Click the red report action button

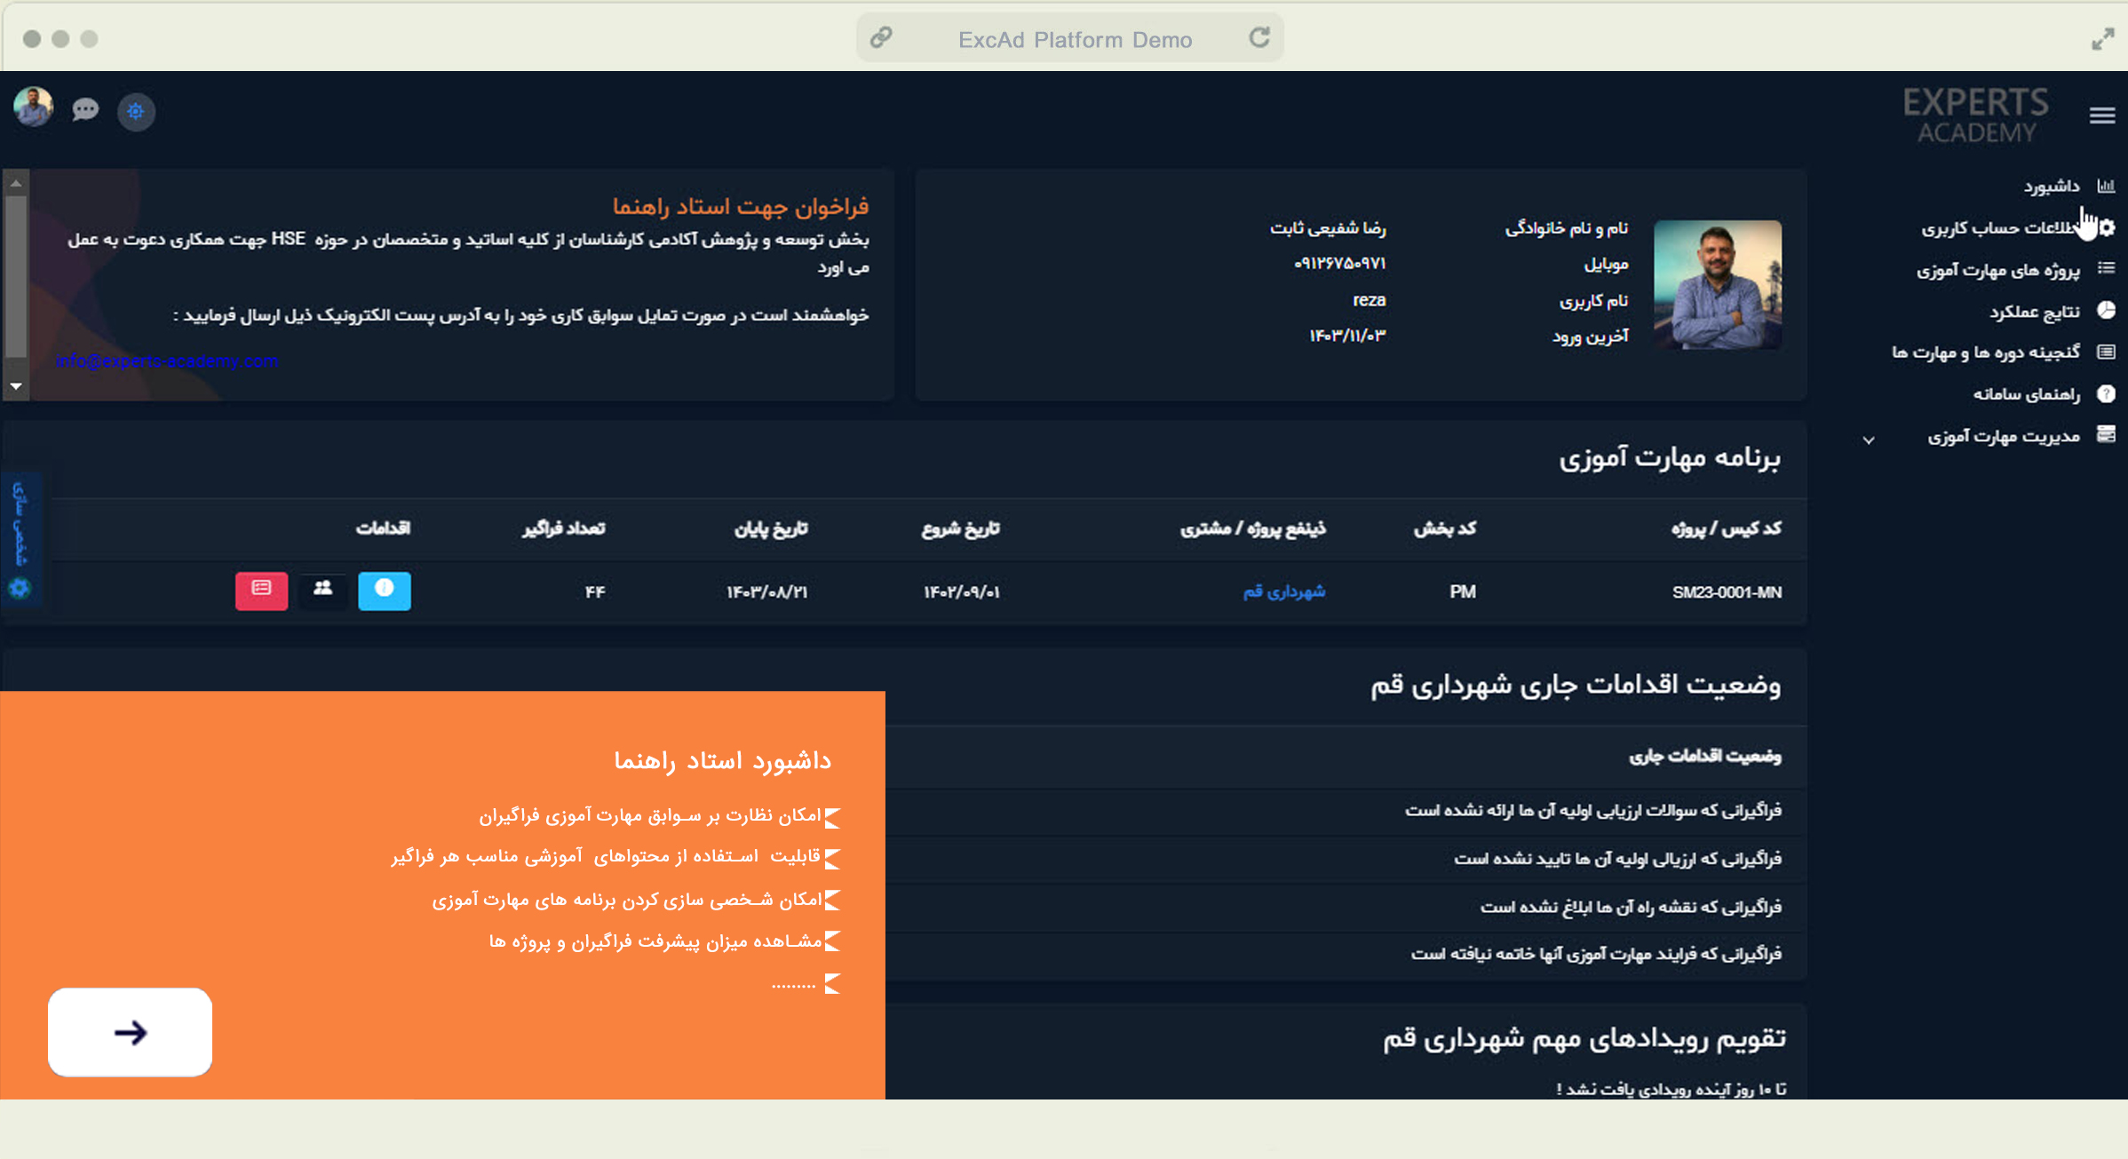pos(261,591)
